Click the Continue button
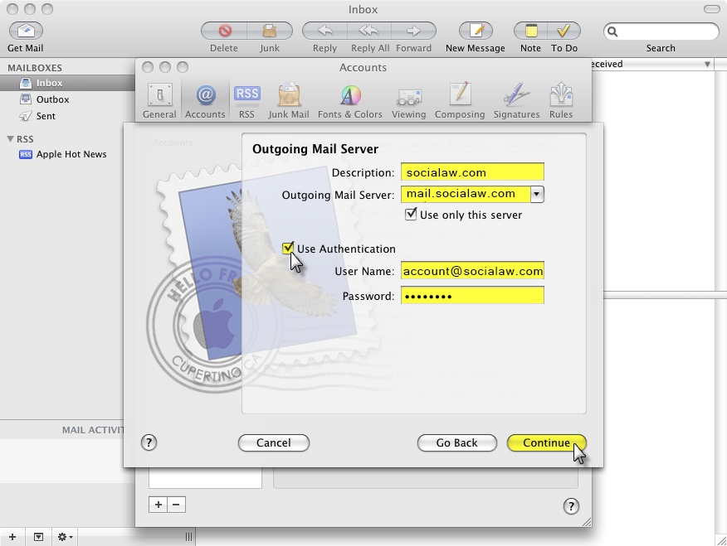Image resolution: width=727 pixels, height=546 pixels. click(x=547, y=442)
